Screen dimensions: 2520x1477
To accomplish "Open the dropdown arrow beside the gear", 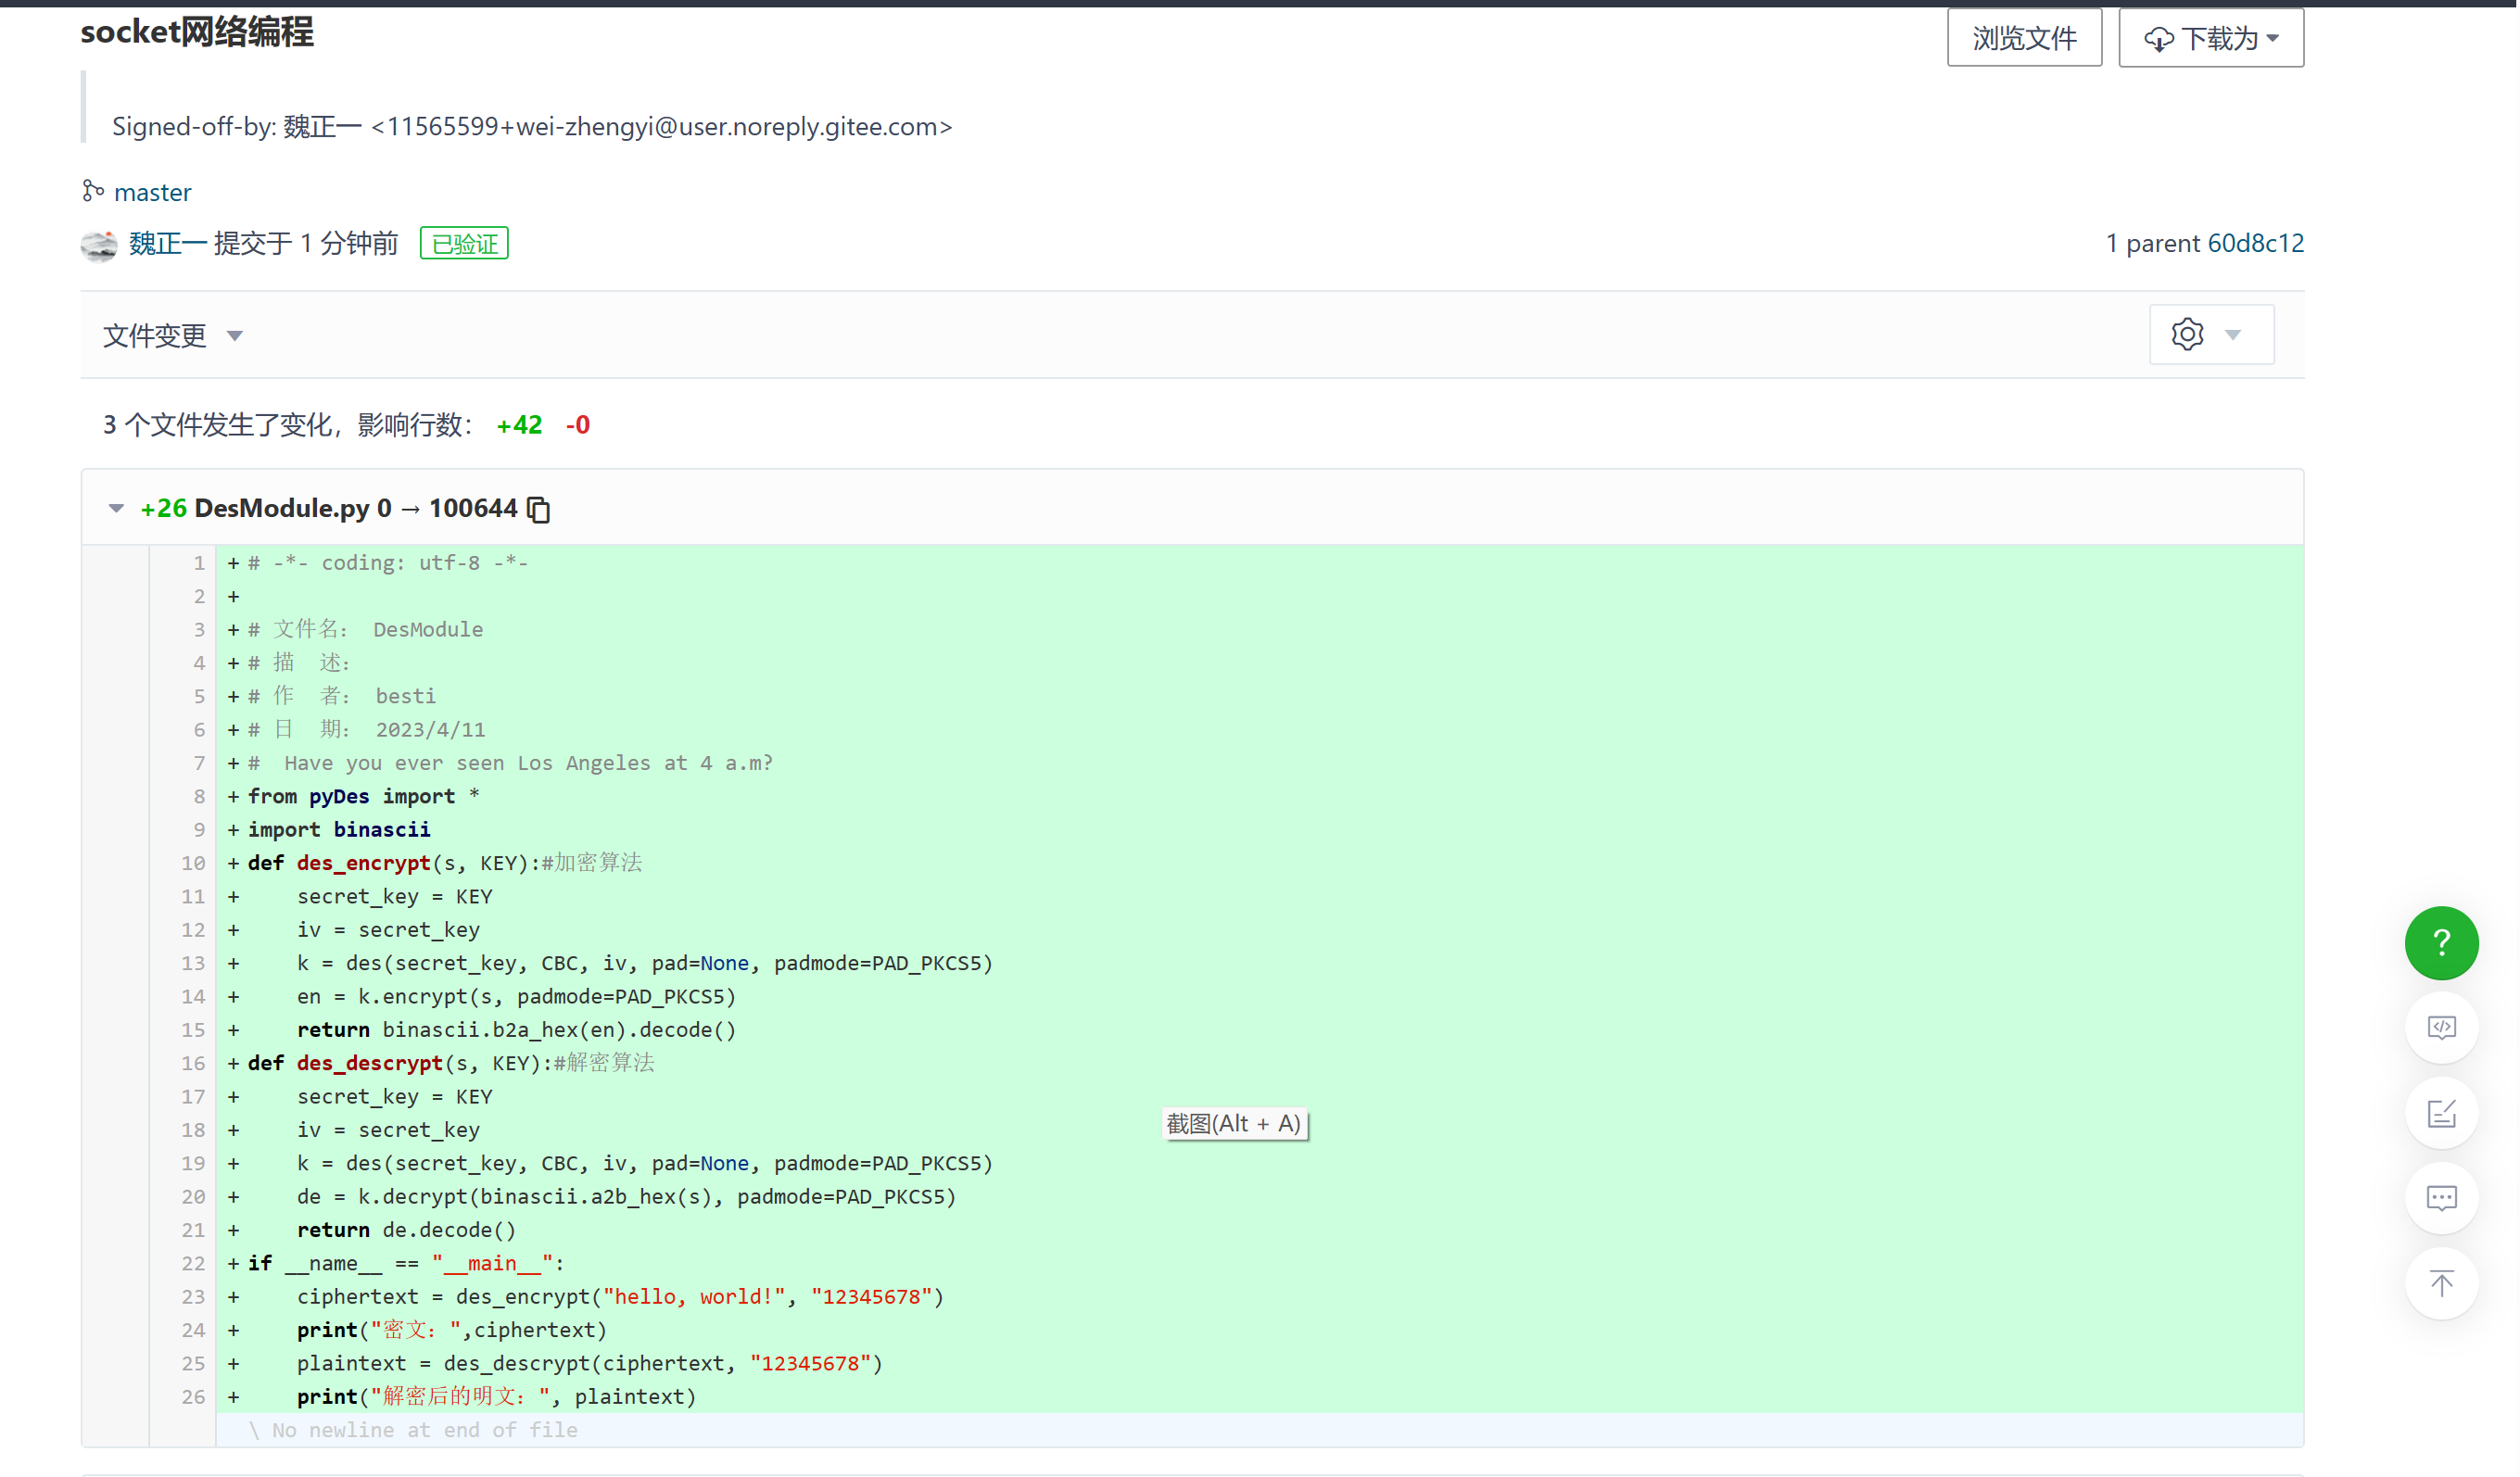I will (2232, 334).
